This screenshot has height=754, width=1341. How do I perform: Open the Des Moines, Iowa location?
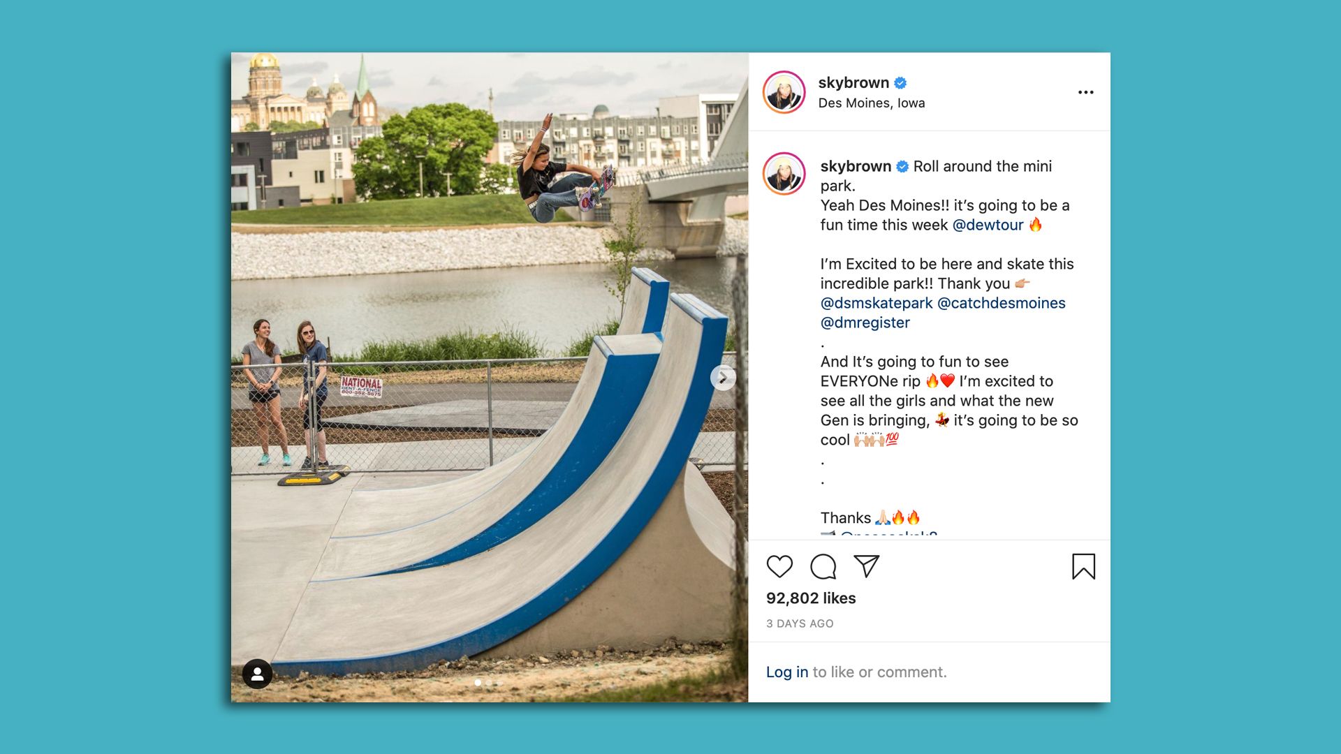tap(872, 103)
